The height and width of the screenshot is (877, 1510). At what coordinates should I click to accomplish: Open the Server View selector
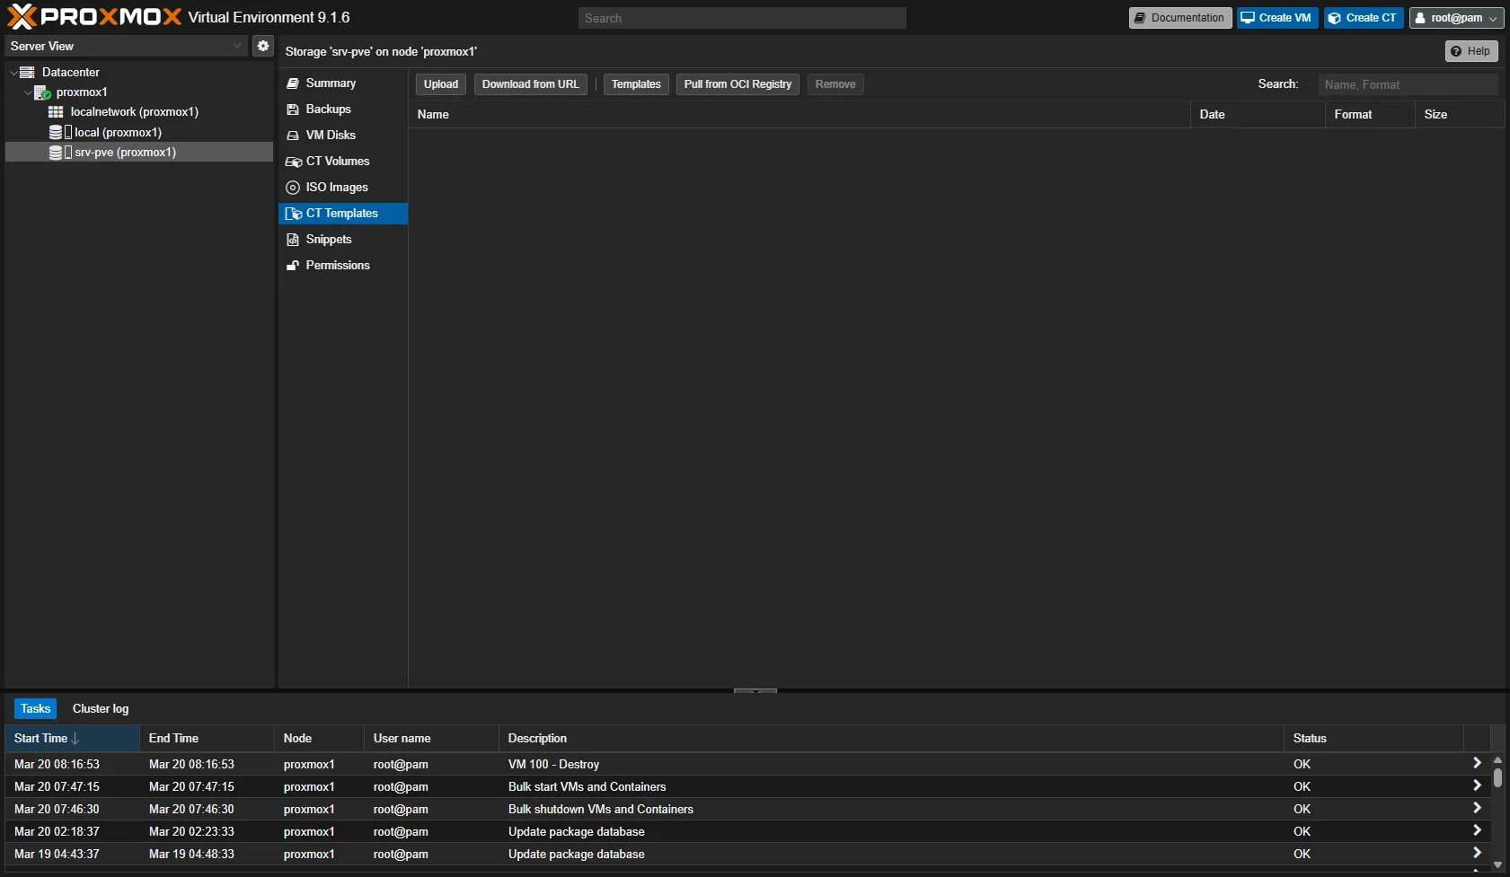pyautogui.click(x=236, y=45)
